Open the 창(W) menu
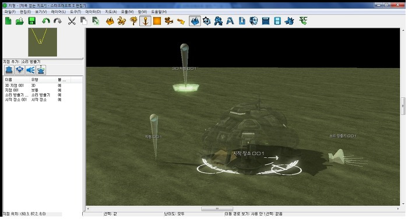The width and height of the screenshot is (408, 219). click(142, 12)
